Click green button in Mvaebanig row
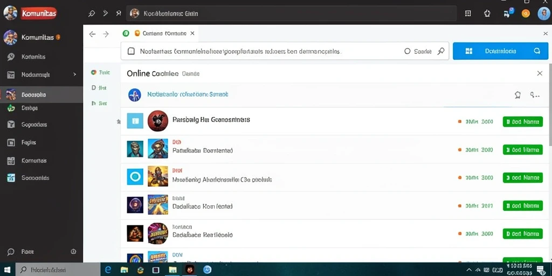The image size is (552, 276). pyautogui.click(x=523, y=178)
